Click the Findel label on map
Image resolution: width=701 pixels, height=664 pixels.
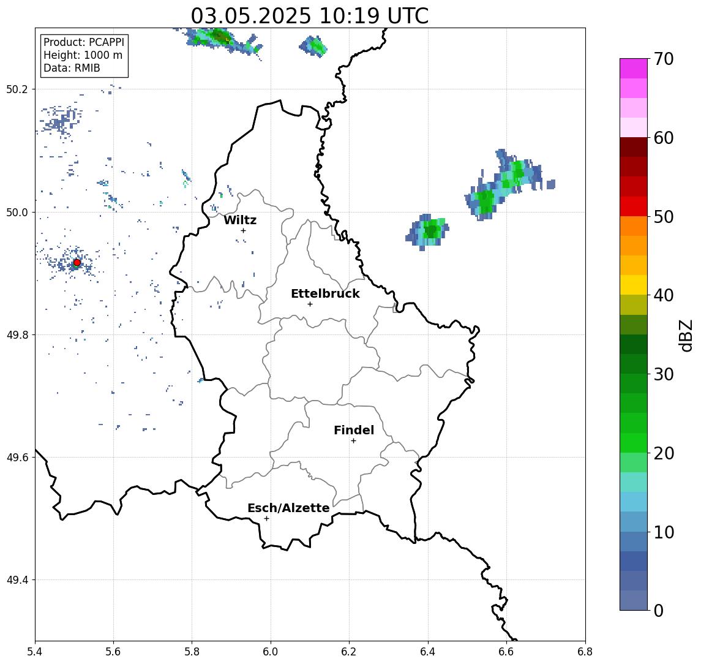click(354, 430)
